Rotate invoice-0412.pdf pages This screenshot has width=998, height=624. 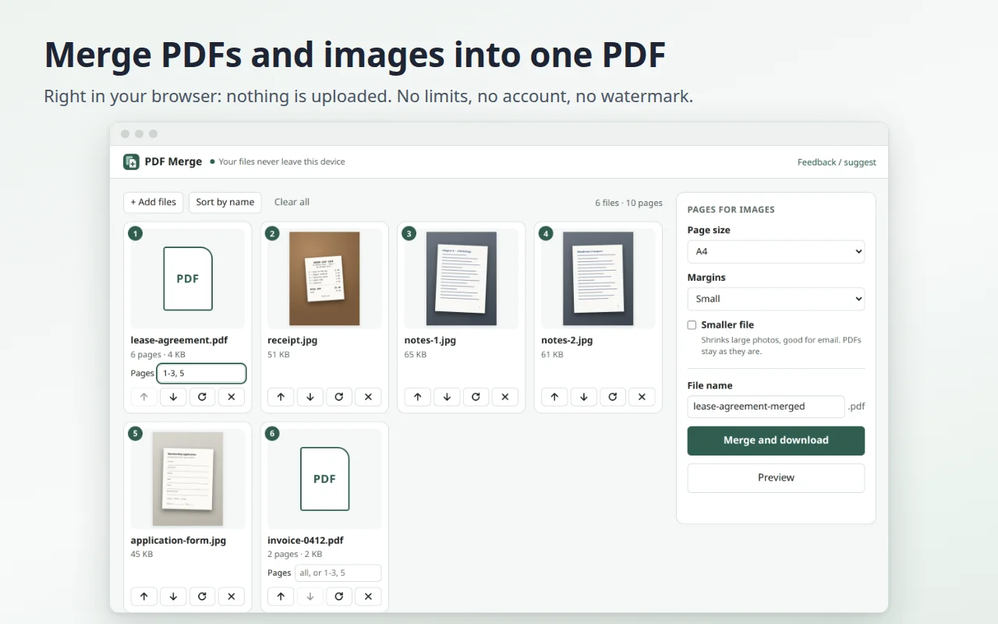coord(339,597)
